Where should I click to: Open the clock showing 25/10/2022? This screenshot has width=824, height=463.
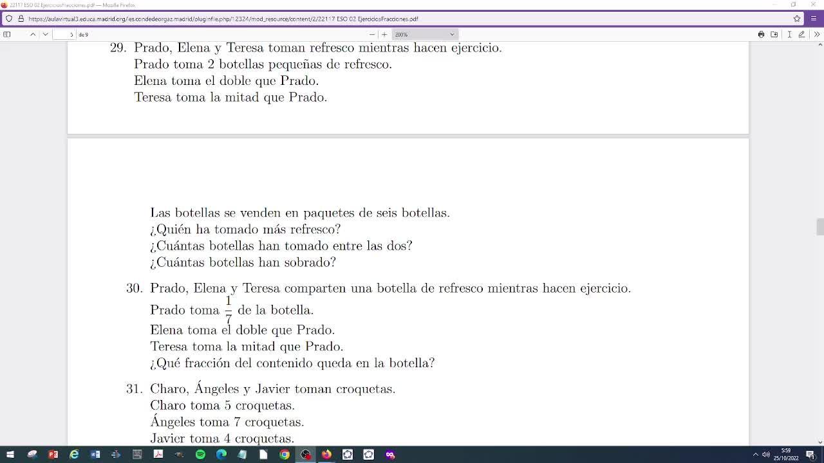point(786,455)
